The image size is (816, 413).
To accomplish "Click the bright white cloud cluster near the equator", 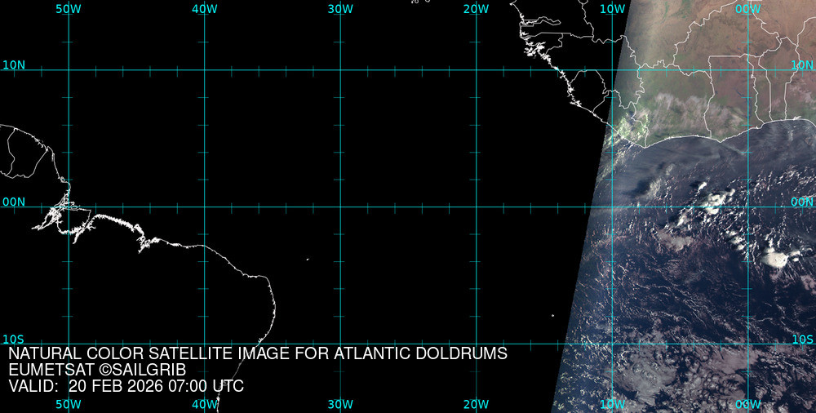I will 715,200.
